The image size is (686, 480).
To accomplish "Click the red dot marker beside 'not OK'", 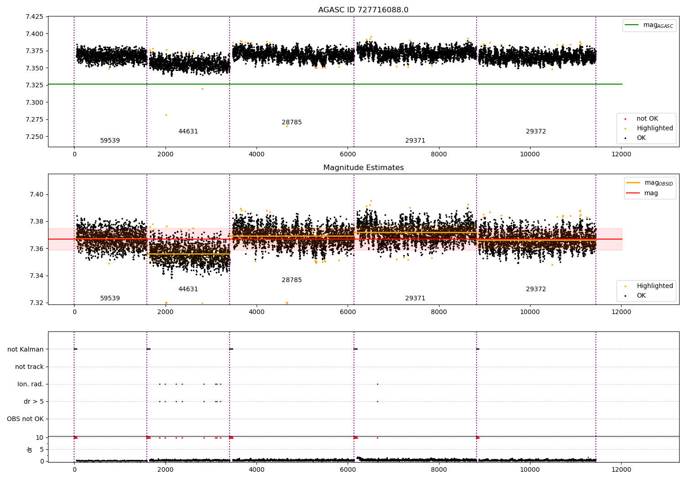I will (x=625, y=119).
